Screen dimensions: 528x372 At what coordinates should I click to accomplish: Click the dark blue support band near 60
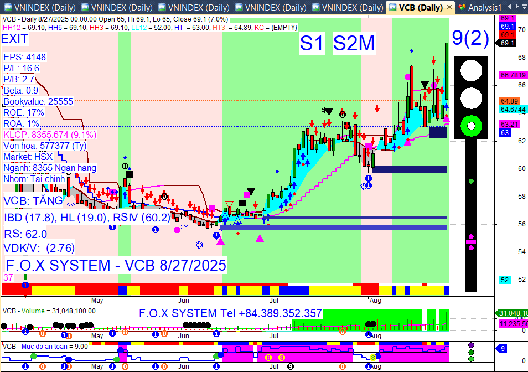[x=410, y=170]
